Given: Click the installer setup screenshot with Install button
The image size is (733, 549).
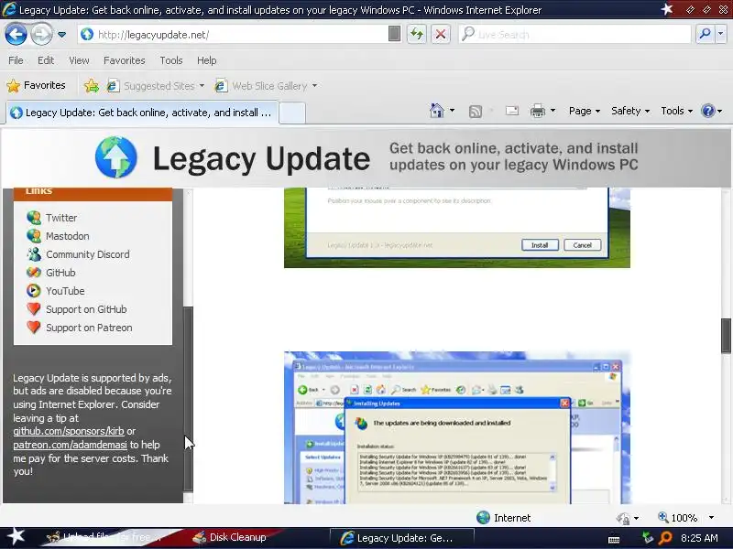Looking at the screenshot, I should tap(457, 227).
